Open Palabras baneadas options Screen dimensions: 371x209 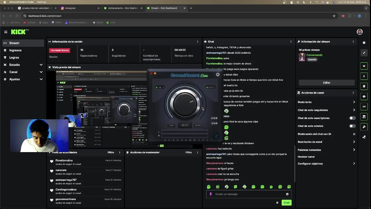[326, 150]
